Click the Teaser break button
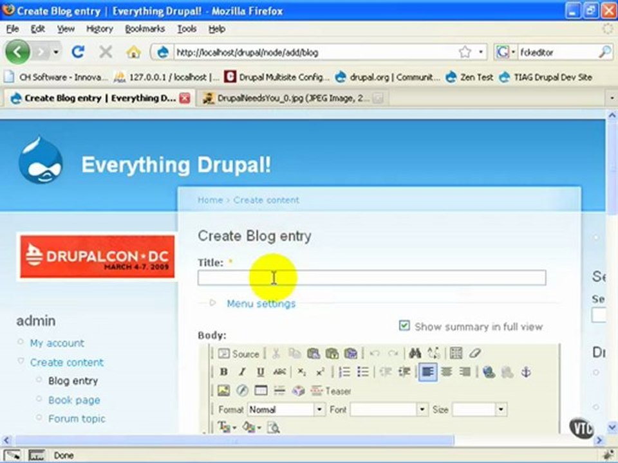Viewport: 618px width, 463px height. pyautogui.click(x=331, y=391)
